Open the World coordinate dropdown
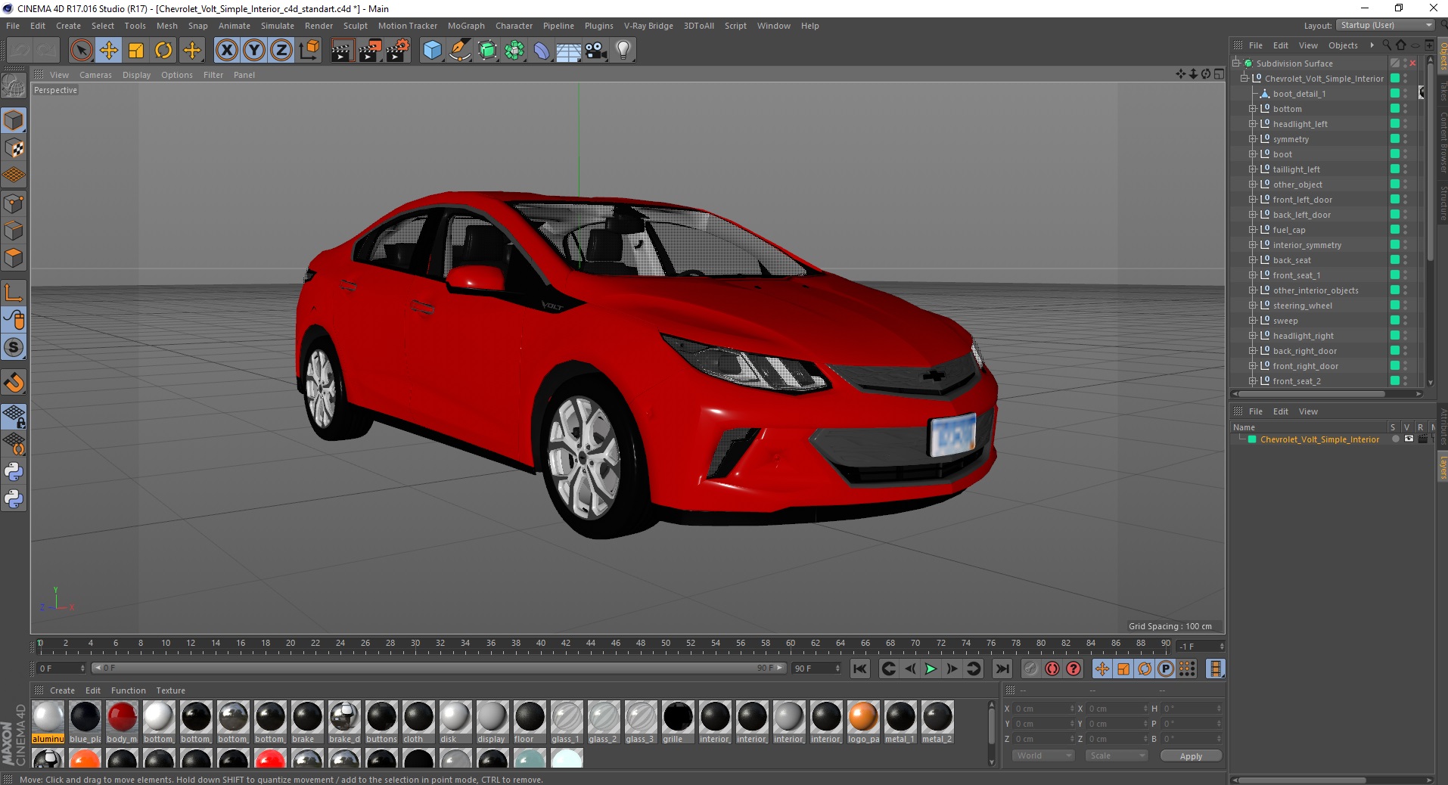The width and height of the screenshot is (1448, 785). pos(1043,756)
